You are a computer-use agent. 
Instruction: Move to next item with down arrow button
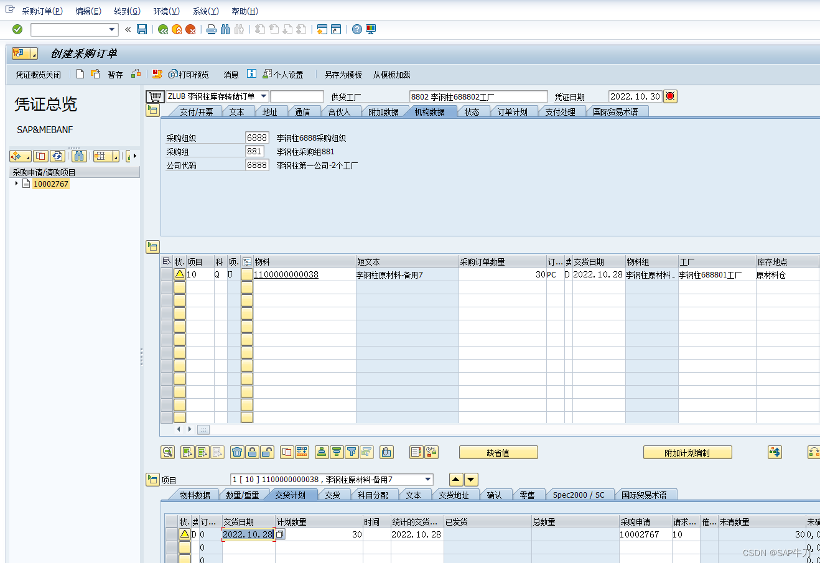tap(471, 480)
